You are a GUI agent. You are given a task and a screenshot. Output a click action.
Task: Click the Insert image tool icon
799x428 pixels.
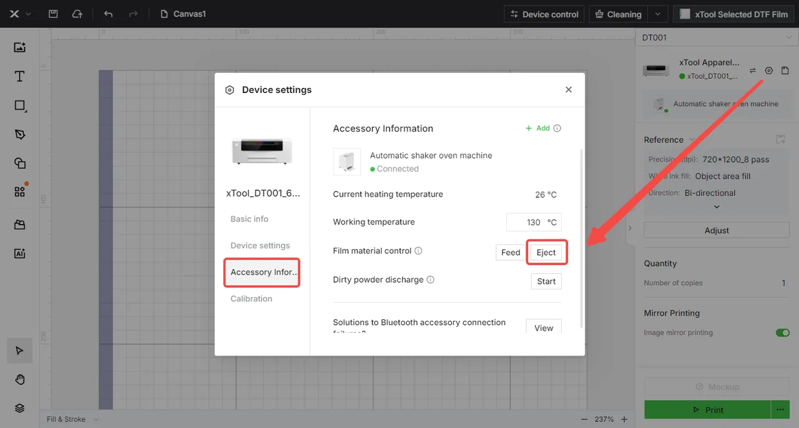19,47
